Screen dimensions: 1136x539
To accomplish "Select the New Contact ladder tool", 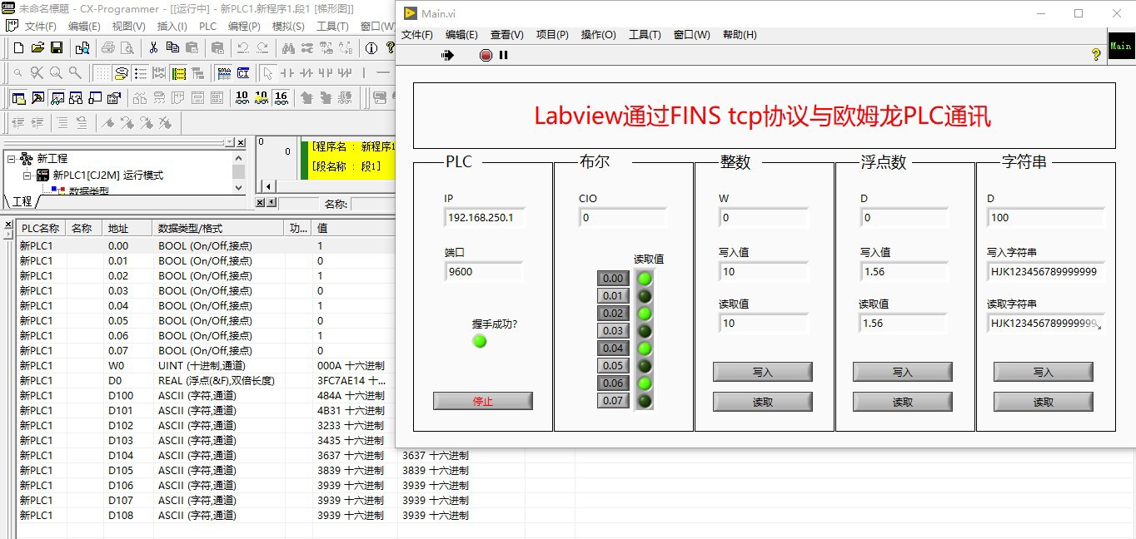I will (286, 74).
